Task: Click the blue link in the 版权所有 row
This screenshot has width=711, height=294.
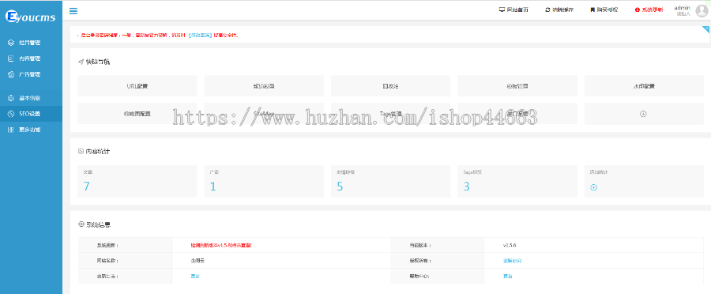Action: (x=512, y=261)
